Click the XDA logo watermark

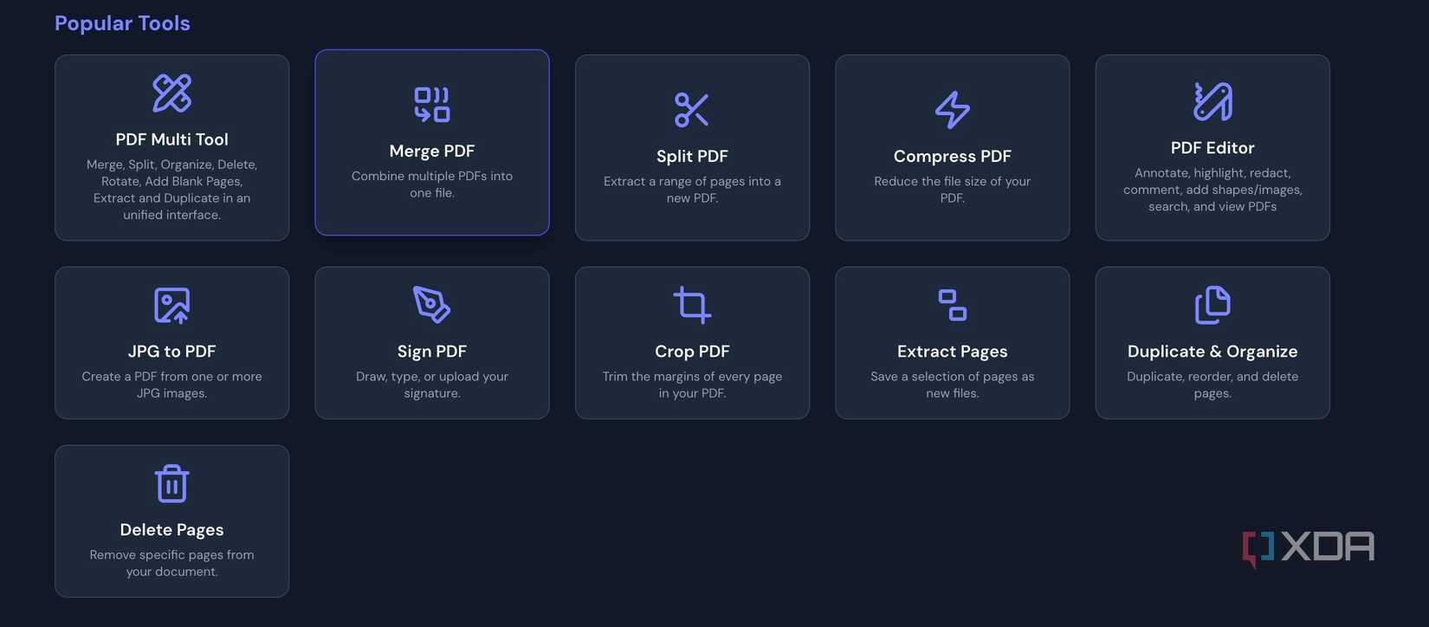(1308, 547)
